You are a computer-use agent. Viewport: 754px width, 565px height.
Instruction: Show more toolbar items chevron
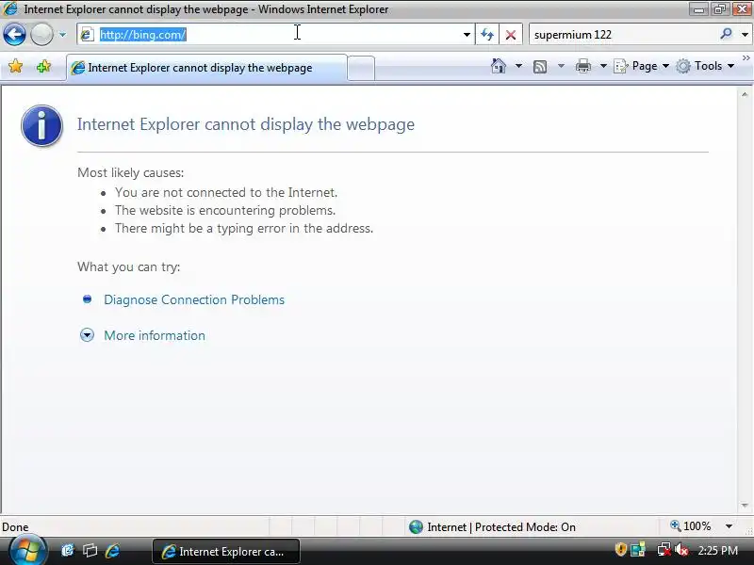click(x=746, y=58)
